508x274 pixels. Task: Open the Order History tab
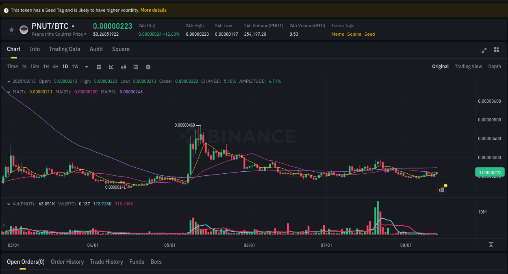click(x=67, y=262)
